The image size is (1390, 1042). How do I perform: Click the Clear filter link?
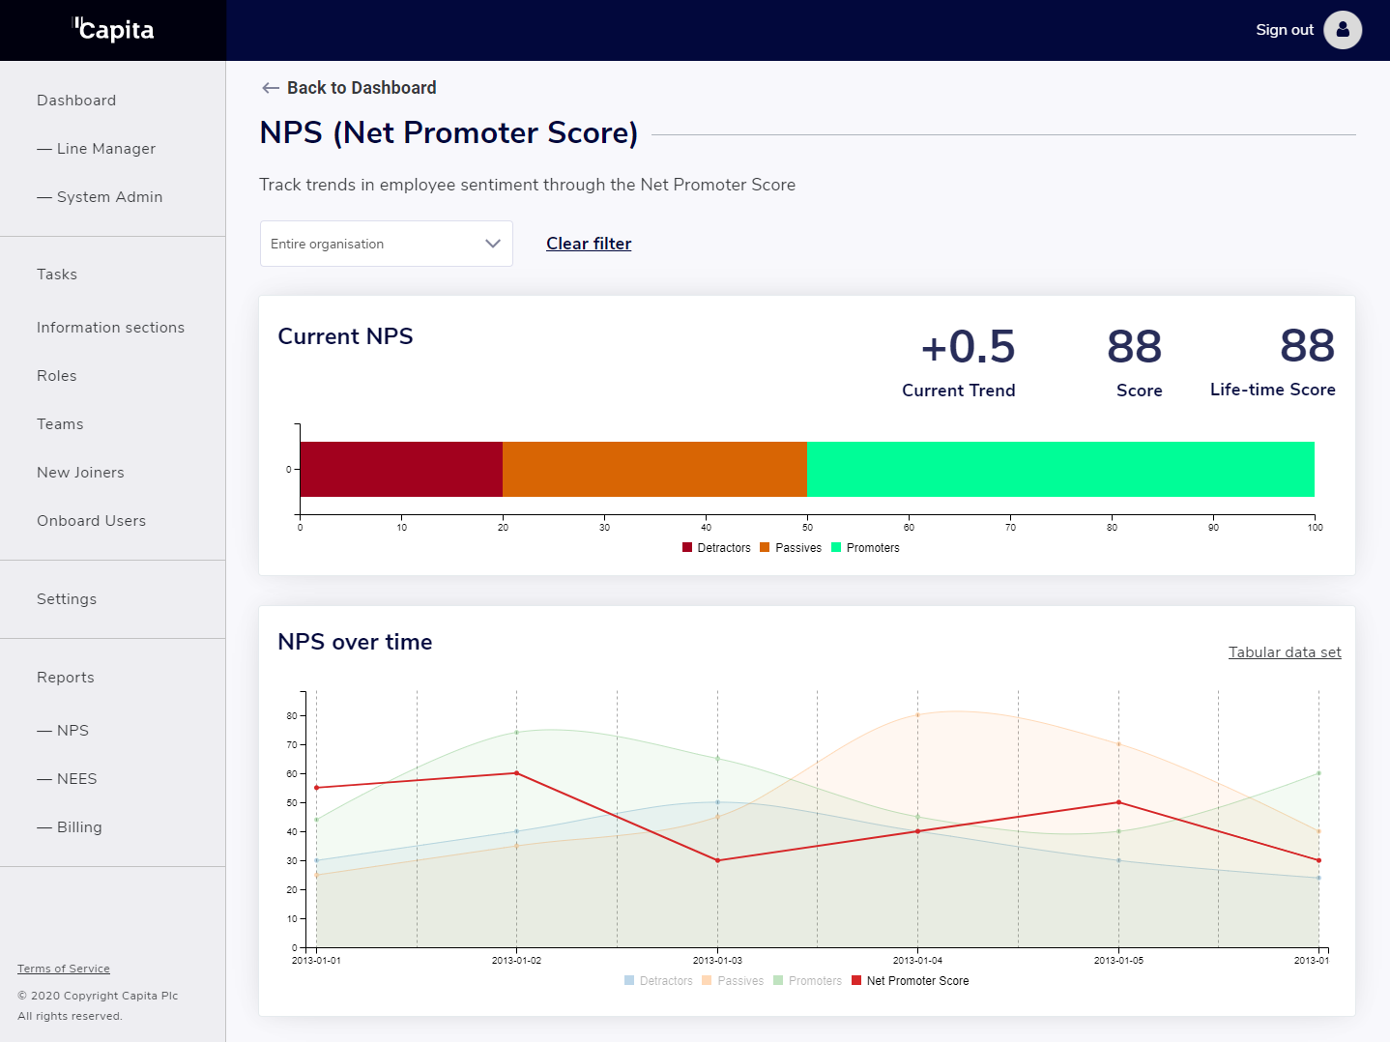click(x=589, y=244)
